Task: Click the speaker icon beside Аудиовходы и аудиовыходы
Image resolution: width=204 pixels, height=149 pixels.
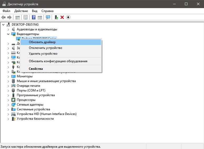Action: pyautogui.click(x=13, y=29)
